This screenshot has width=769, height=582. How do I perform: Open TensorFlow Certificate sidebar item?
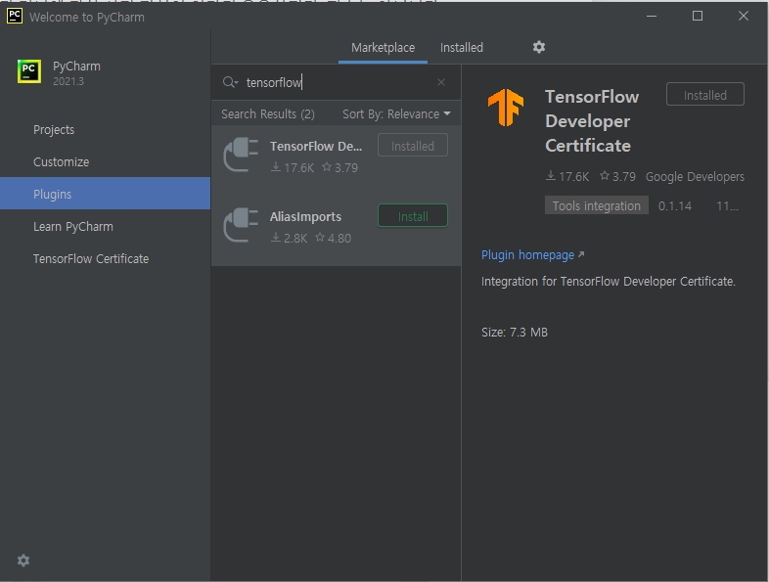[x=91, y=259]
